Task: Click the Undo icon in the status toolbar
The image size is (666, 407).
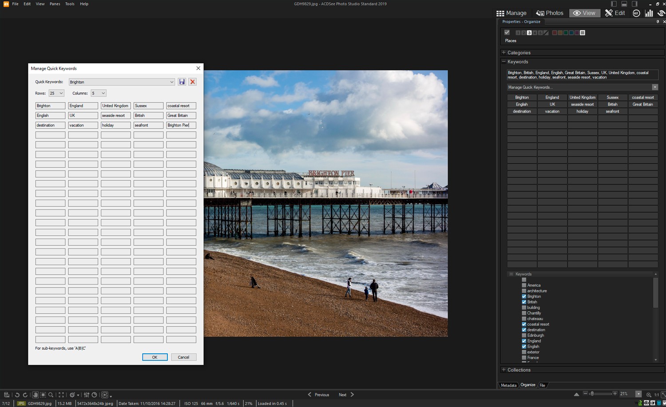Action: (17, 395)
